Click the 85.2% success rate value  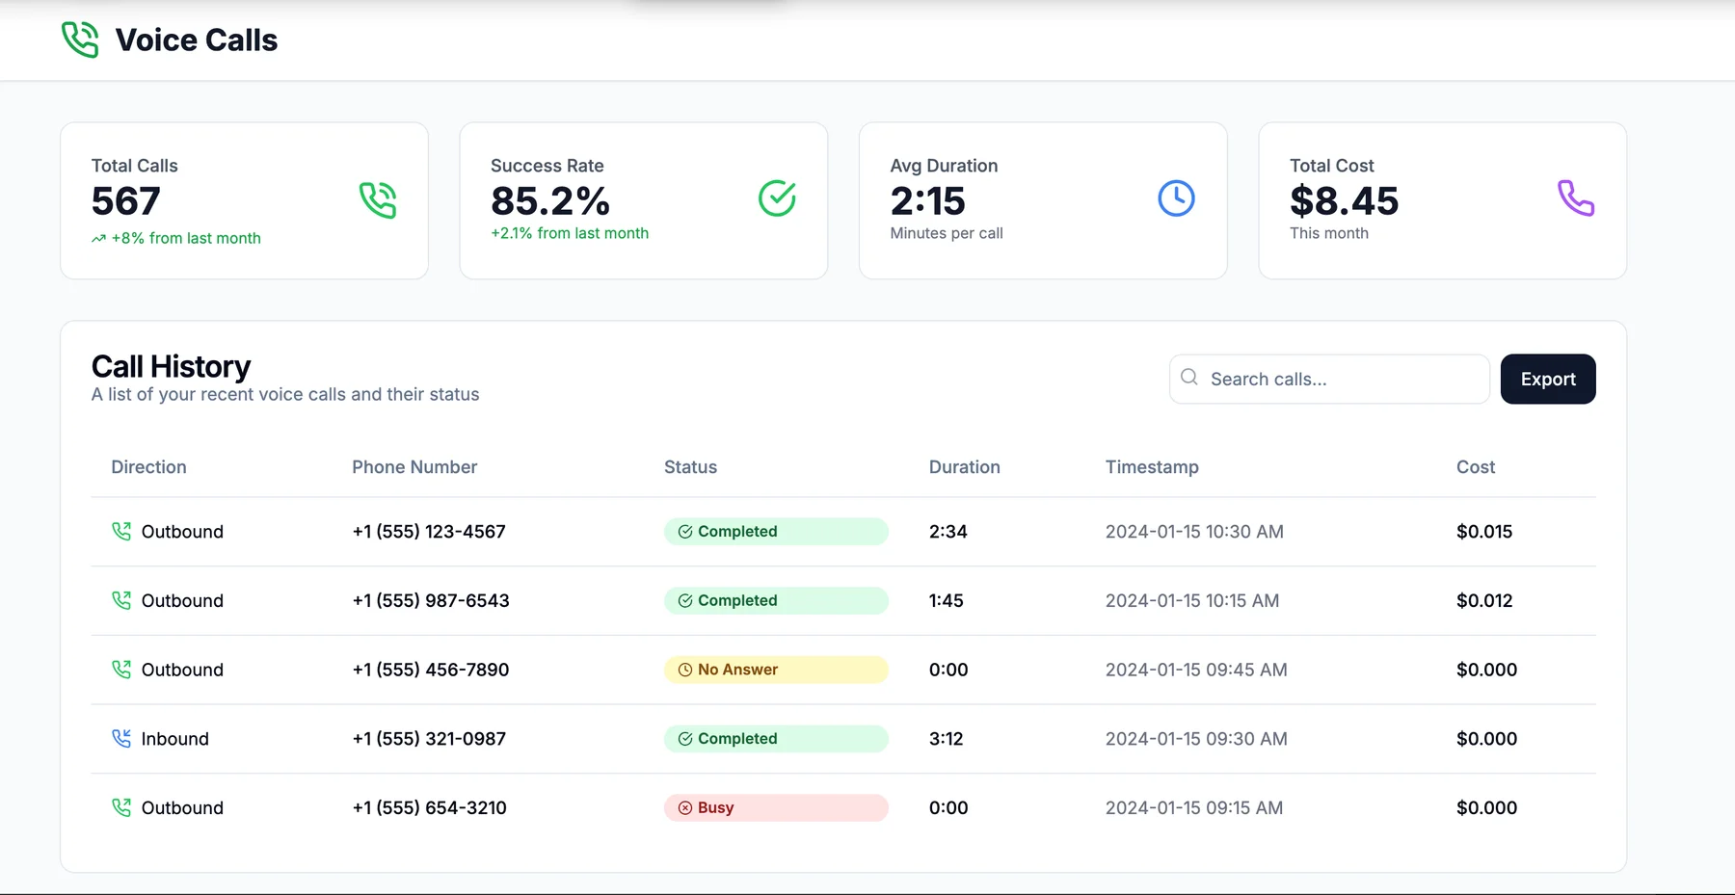[x=550, y=201]
